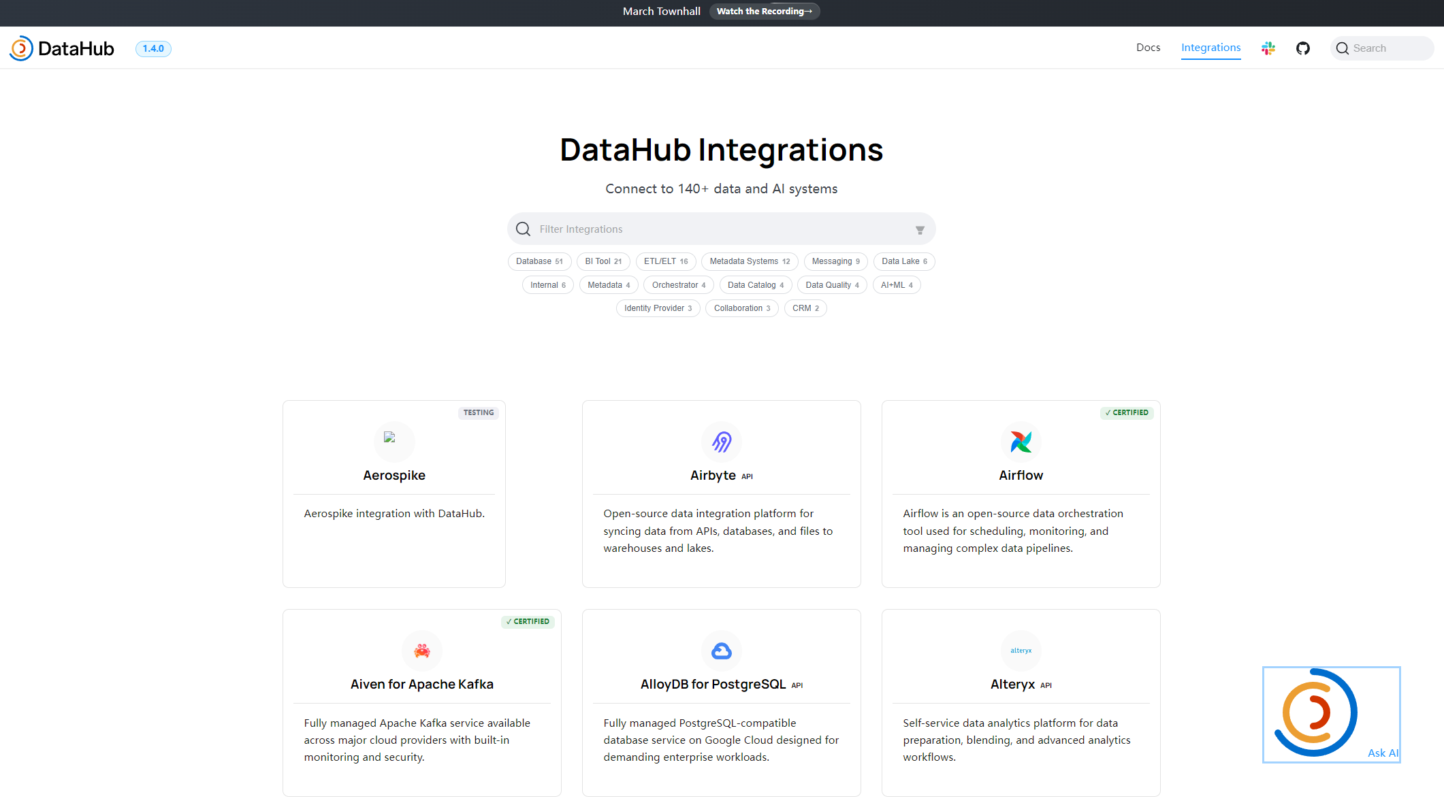The image size is (1444, 805).
Task: Toggle the Data Quality category chip
Action: (x=832, y=285)
